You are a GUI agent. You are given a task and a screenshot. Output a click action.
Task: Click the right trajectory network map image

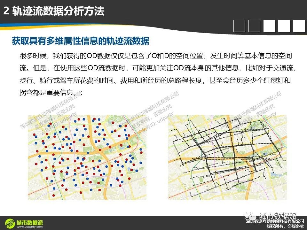point(227,157)
